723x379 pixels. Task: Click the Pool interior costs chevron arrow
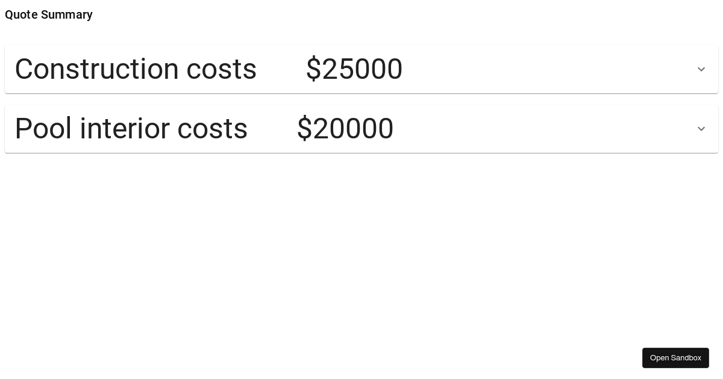(701, 129)
